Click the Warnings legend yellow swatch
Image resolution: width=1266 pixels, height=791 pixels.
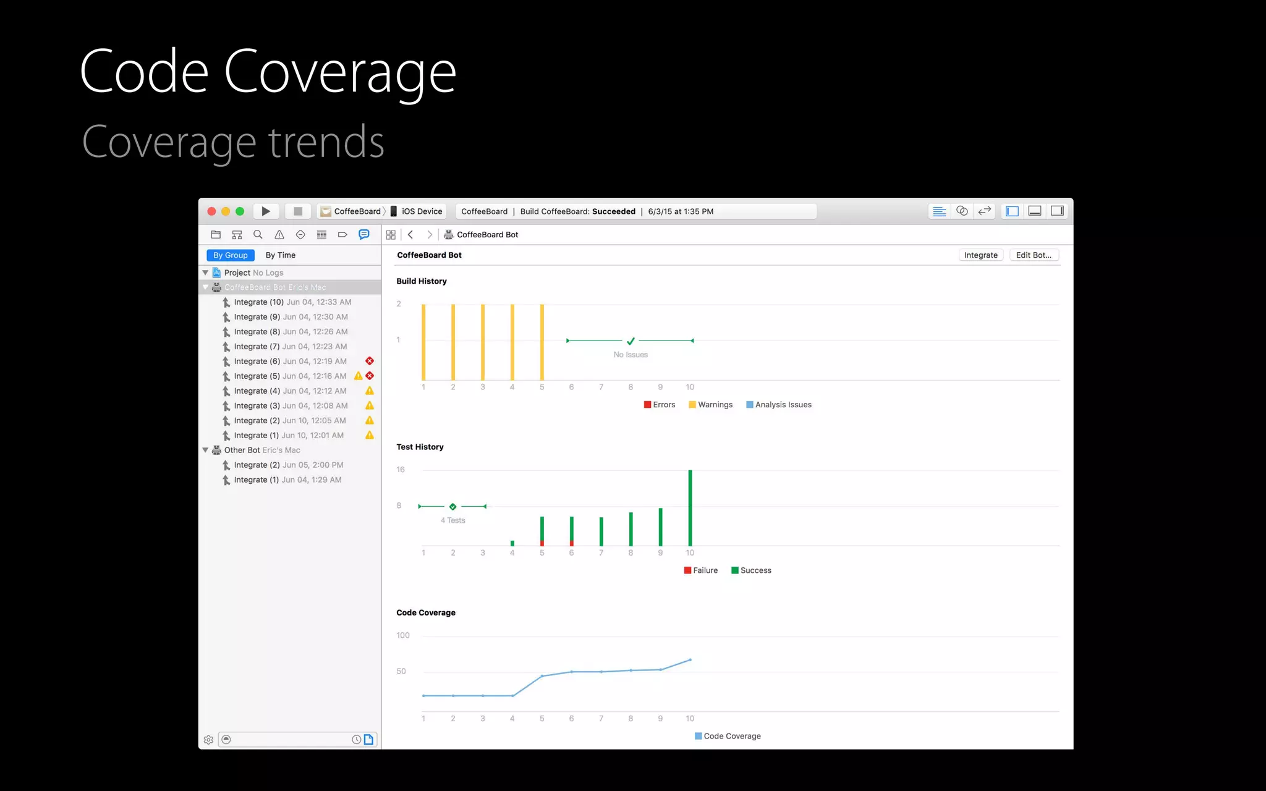tap(692, 405)
